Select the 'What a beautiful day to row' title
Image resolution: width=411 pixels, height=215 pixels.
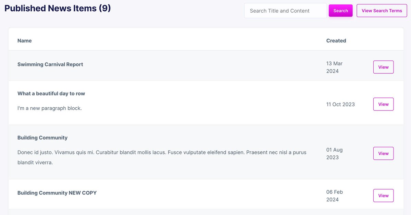[x=51, y=94]
